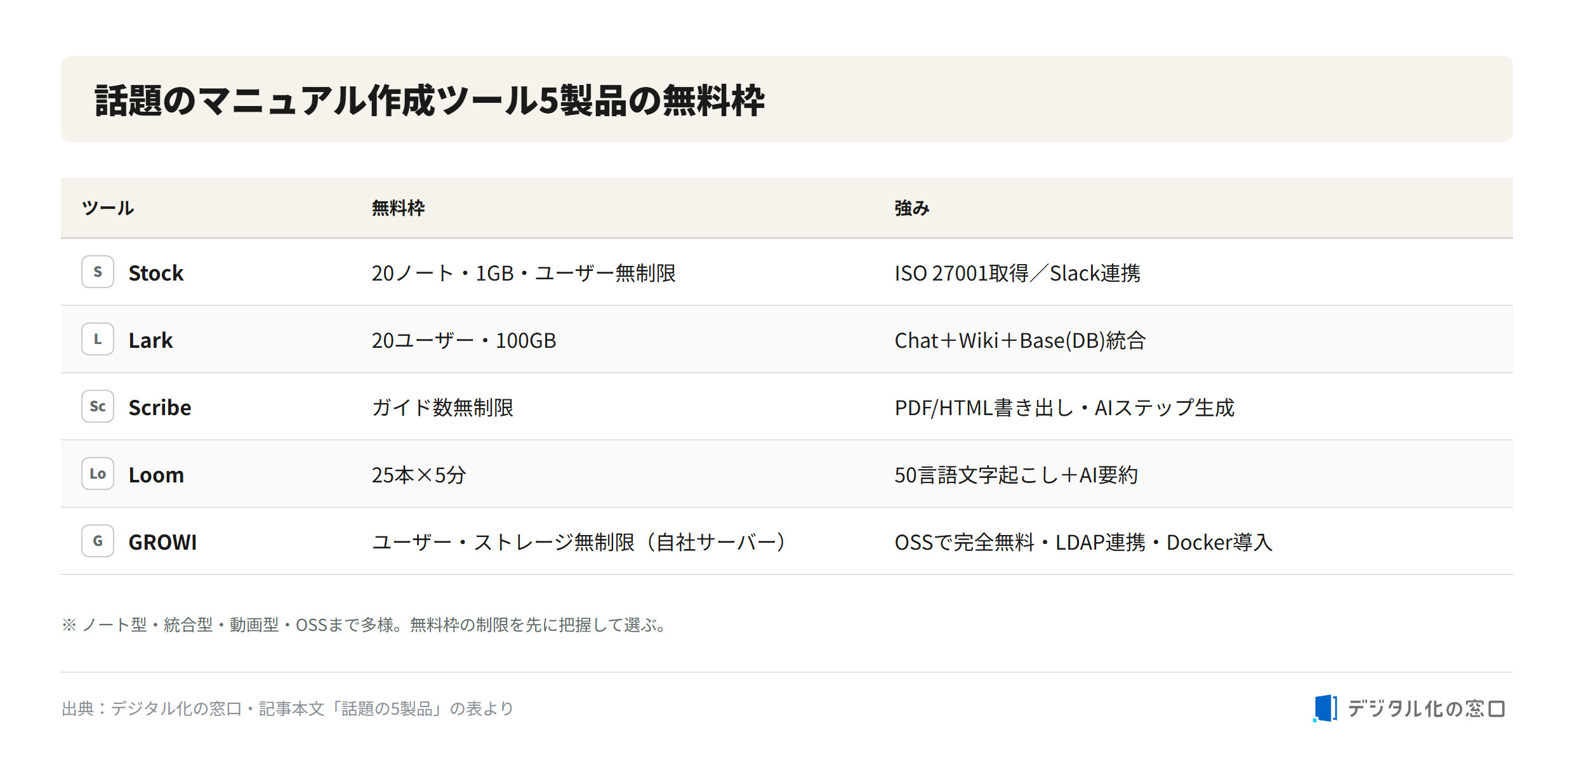Click the Lark 'L' badge icon

(x=98, y=339)
